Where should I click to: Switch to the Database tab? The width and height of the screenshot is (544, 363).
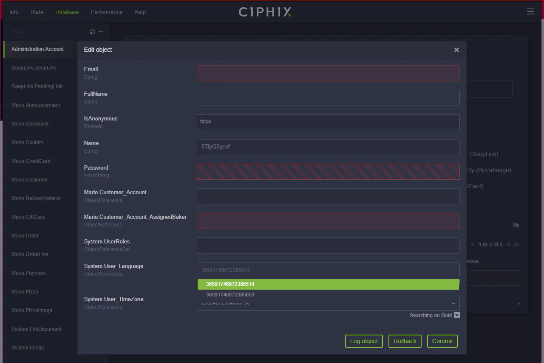[x=67, y=12]
